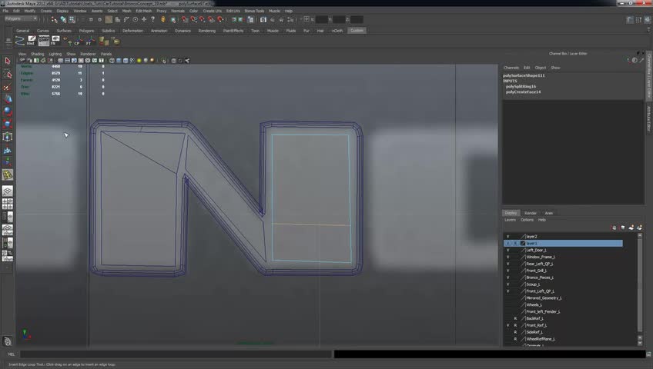The width and height of the screenshot is (653, 369).
Task: Select the Scale tool
Action: (8, 124)
